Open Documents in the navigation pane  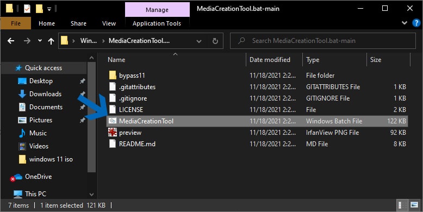point(46,107)
